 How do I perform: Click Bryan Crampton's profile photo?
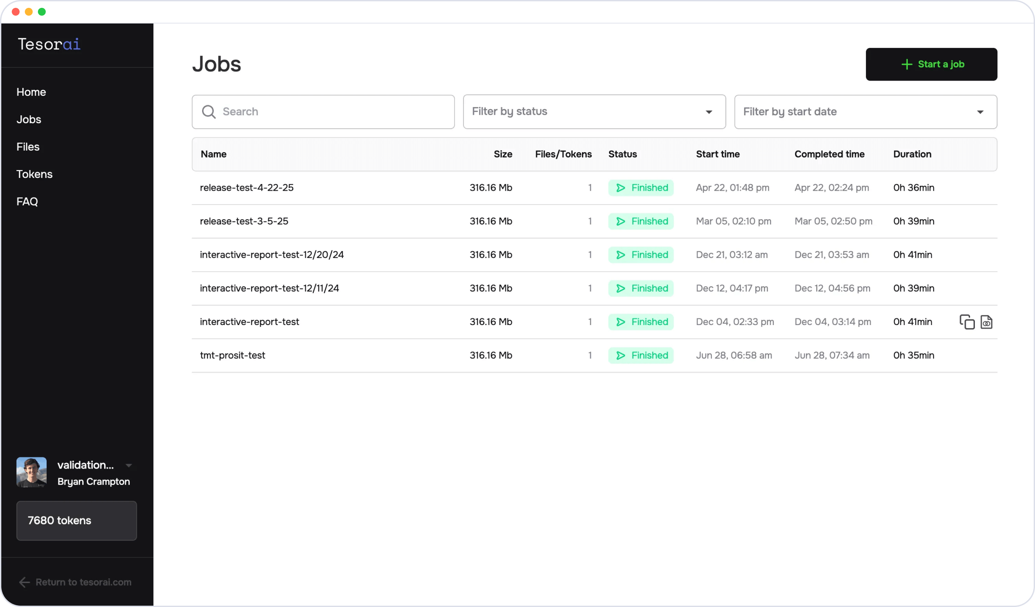[x=31, y=472]
